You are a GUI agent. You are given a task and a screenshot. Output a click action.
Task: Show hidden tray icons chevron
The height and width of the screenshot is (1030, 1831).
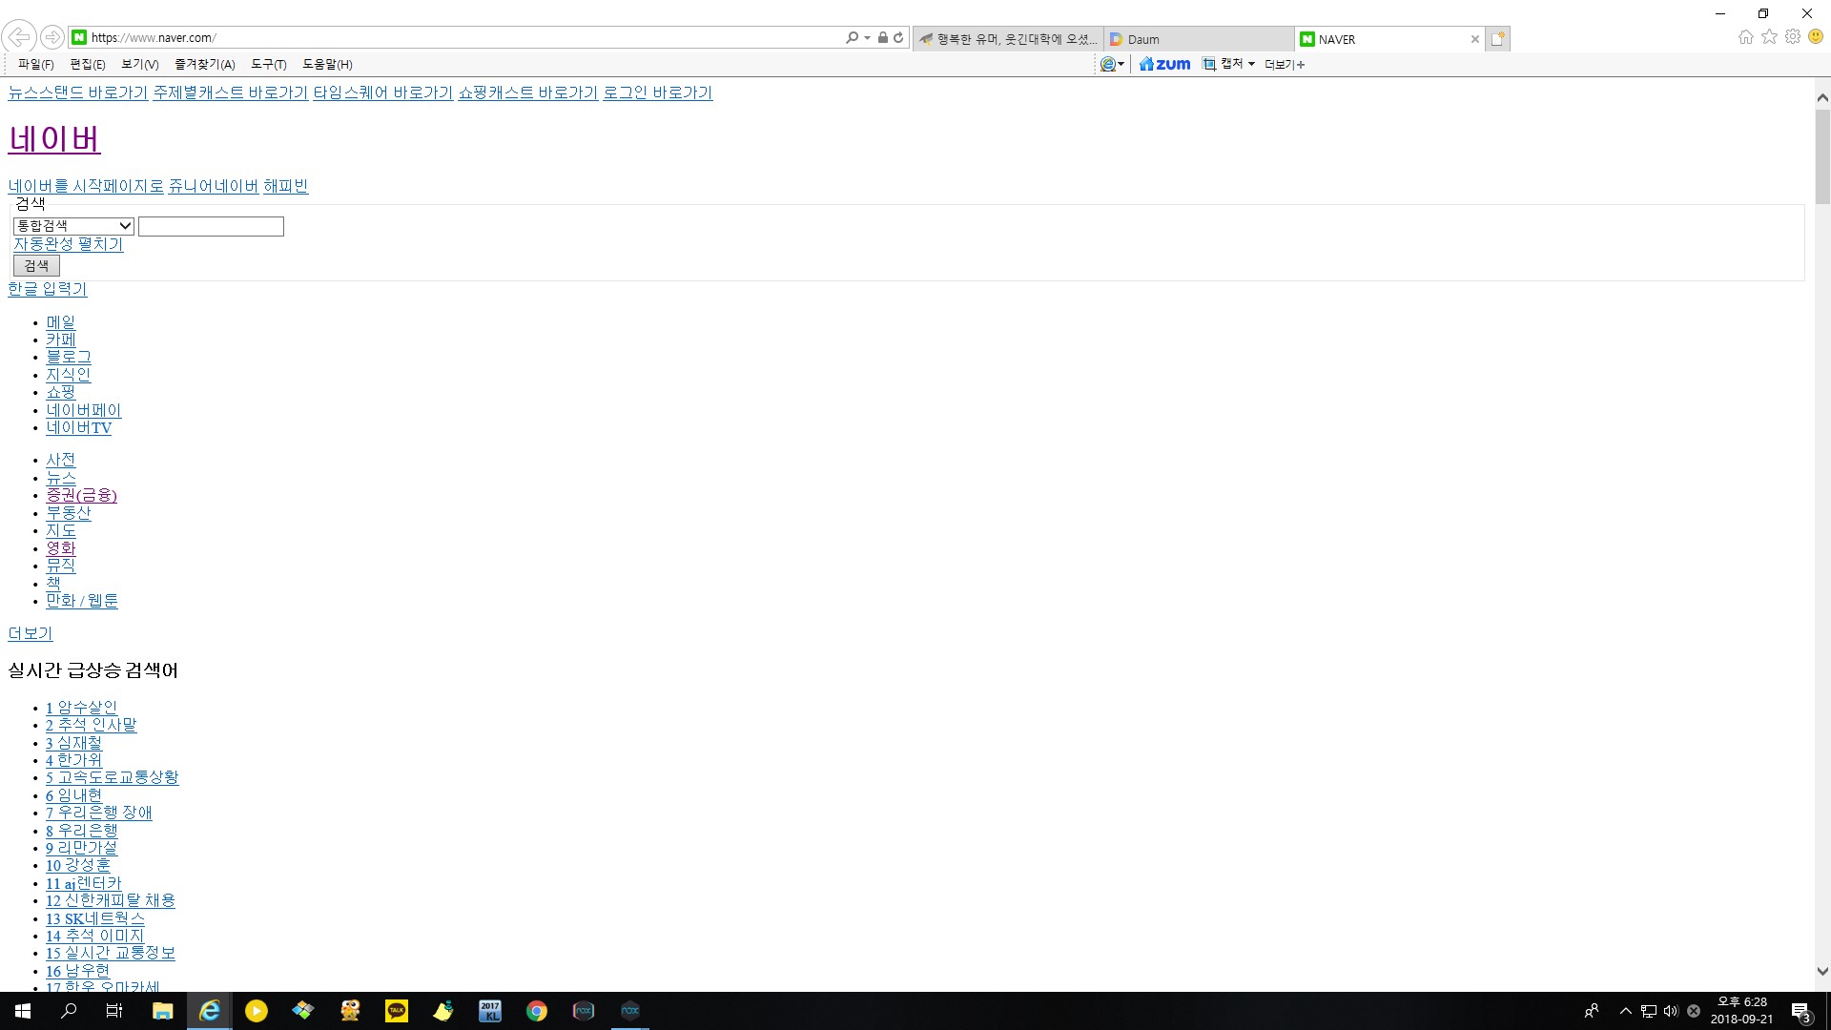(x=1626, y=1011)
